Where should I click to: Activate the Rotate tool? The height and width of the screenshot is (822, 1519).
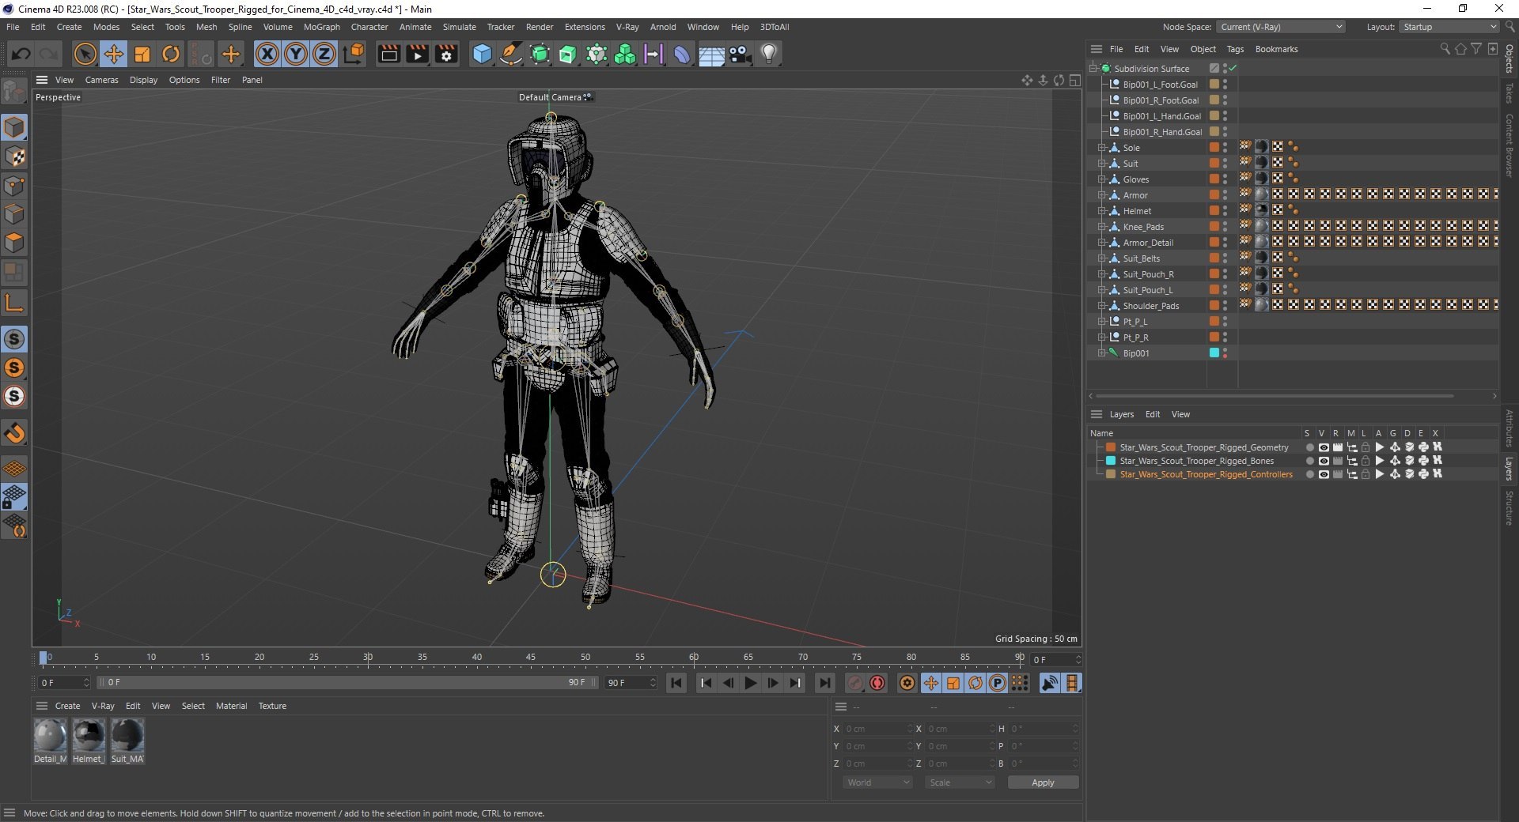171,54
